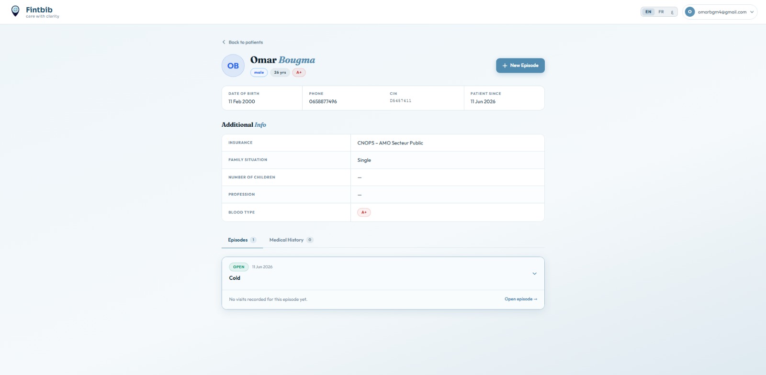Click the A+ badge in Blood Type row
This screenshot has height=375, width=766.
click(x=364, y=212)
